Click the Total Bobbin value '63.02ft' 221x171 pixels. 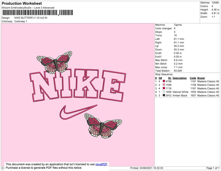point(178,71)
